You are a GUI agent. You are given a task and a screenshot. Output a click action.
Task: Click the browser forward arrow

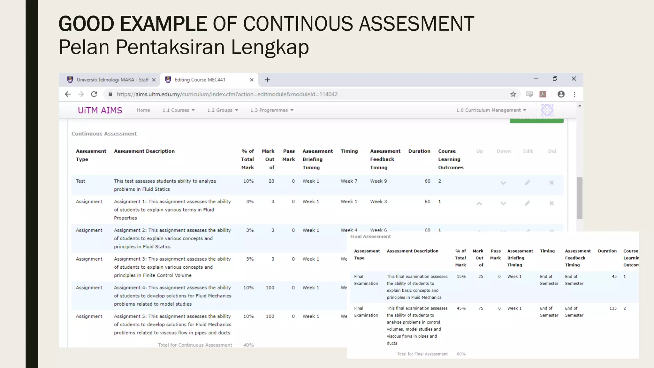(81, 94)
